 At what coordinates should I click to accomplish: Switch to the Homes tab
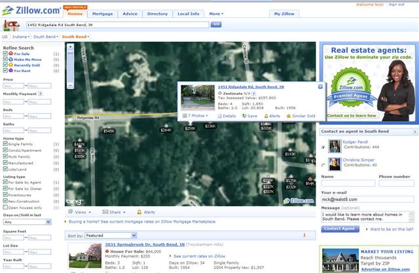pos(75,14)
